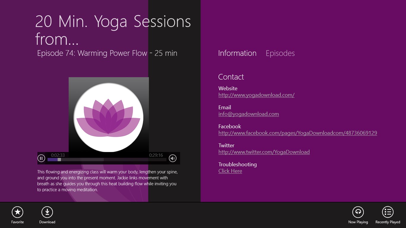This screenshot has height=228, width=406.
Task: Switch to the Episodes tab
Action: [x=280, y=53]
